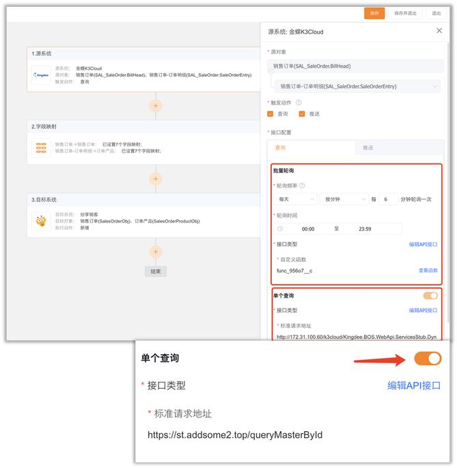The height and width of the screenshot is (468, 457).
Task: Toggle the 推送 checkbox
Action: pos(302,114)
